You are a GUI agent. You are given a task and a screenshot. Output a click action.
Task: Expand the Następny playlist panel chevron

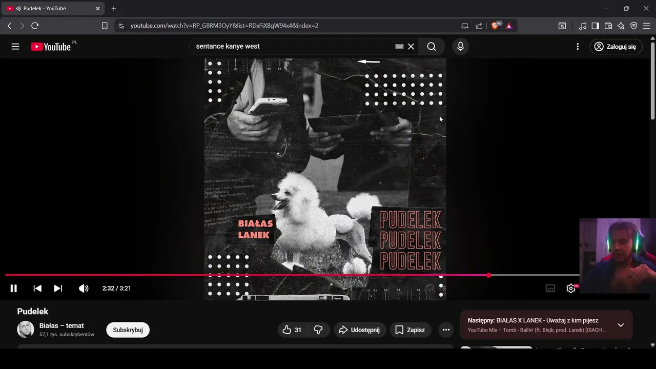[x=621, y=325]
